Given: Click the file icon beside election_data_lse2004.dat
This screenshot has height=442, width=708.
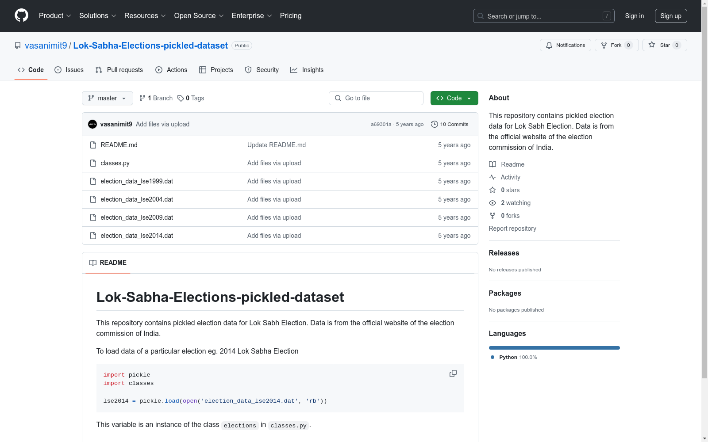Looking at the screenshot, I should click(93, 199).
